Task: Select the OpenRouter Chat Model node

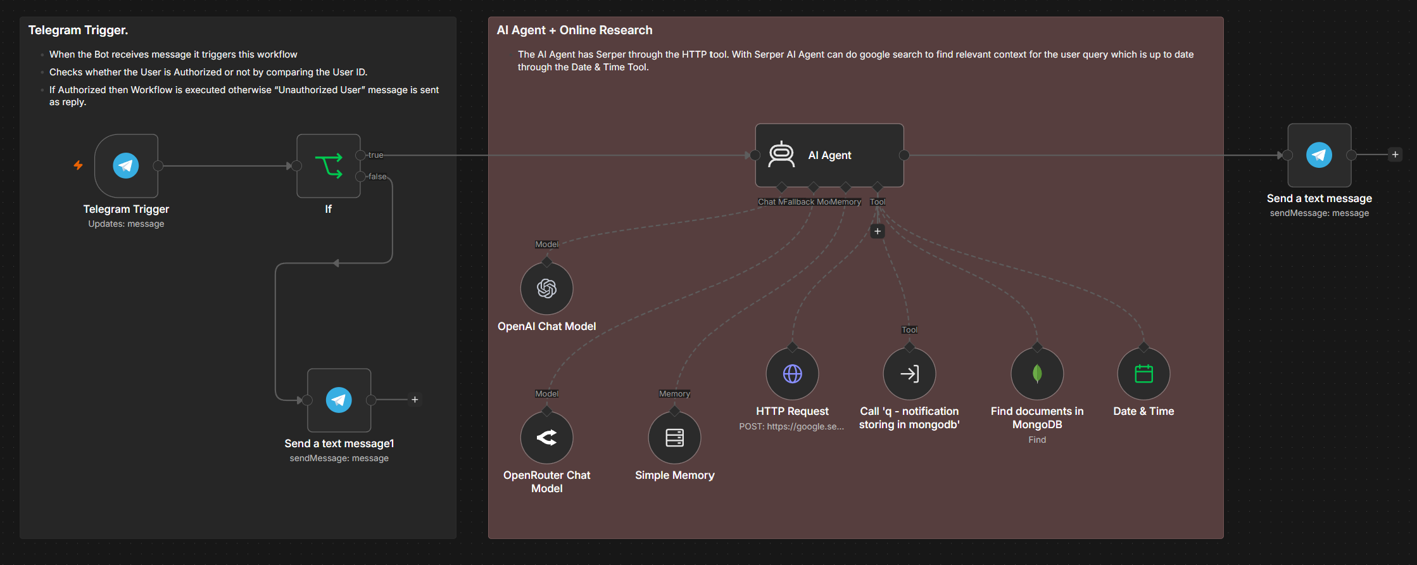Action: (x=547, y=438)
